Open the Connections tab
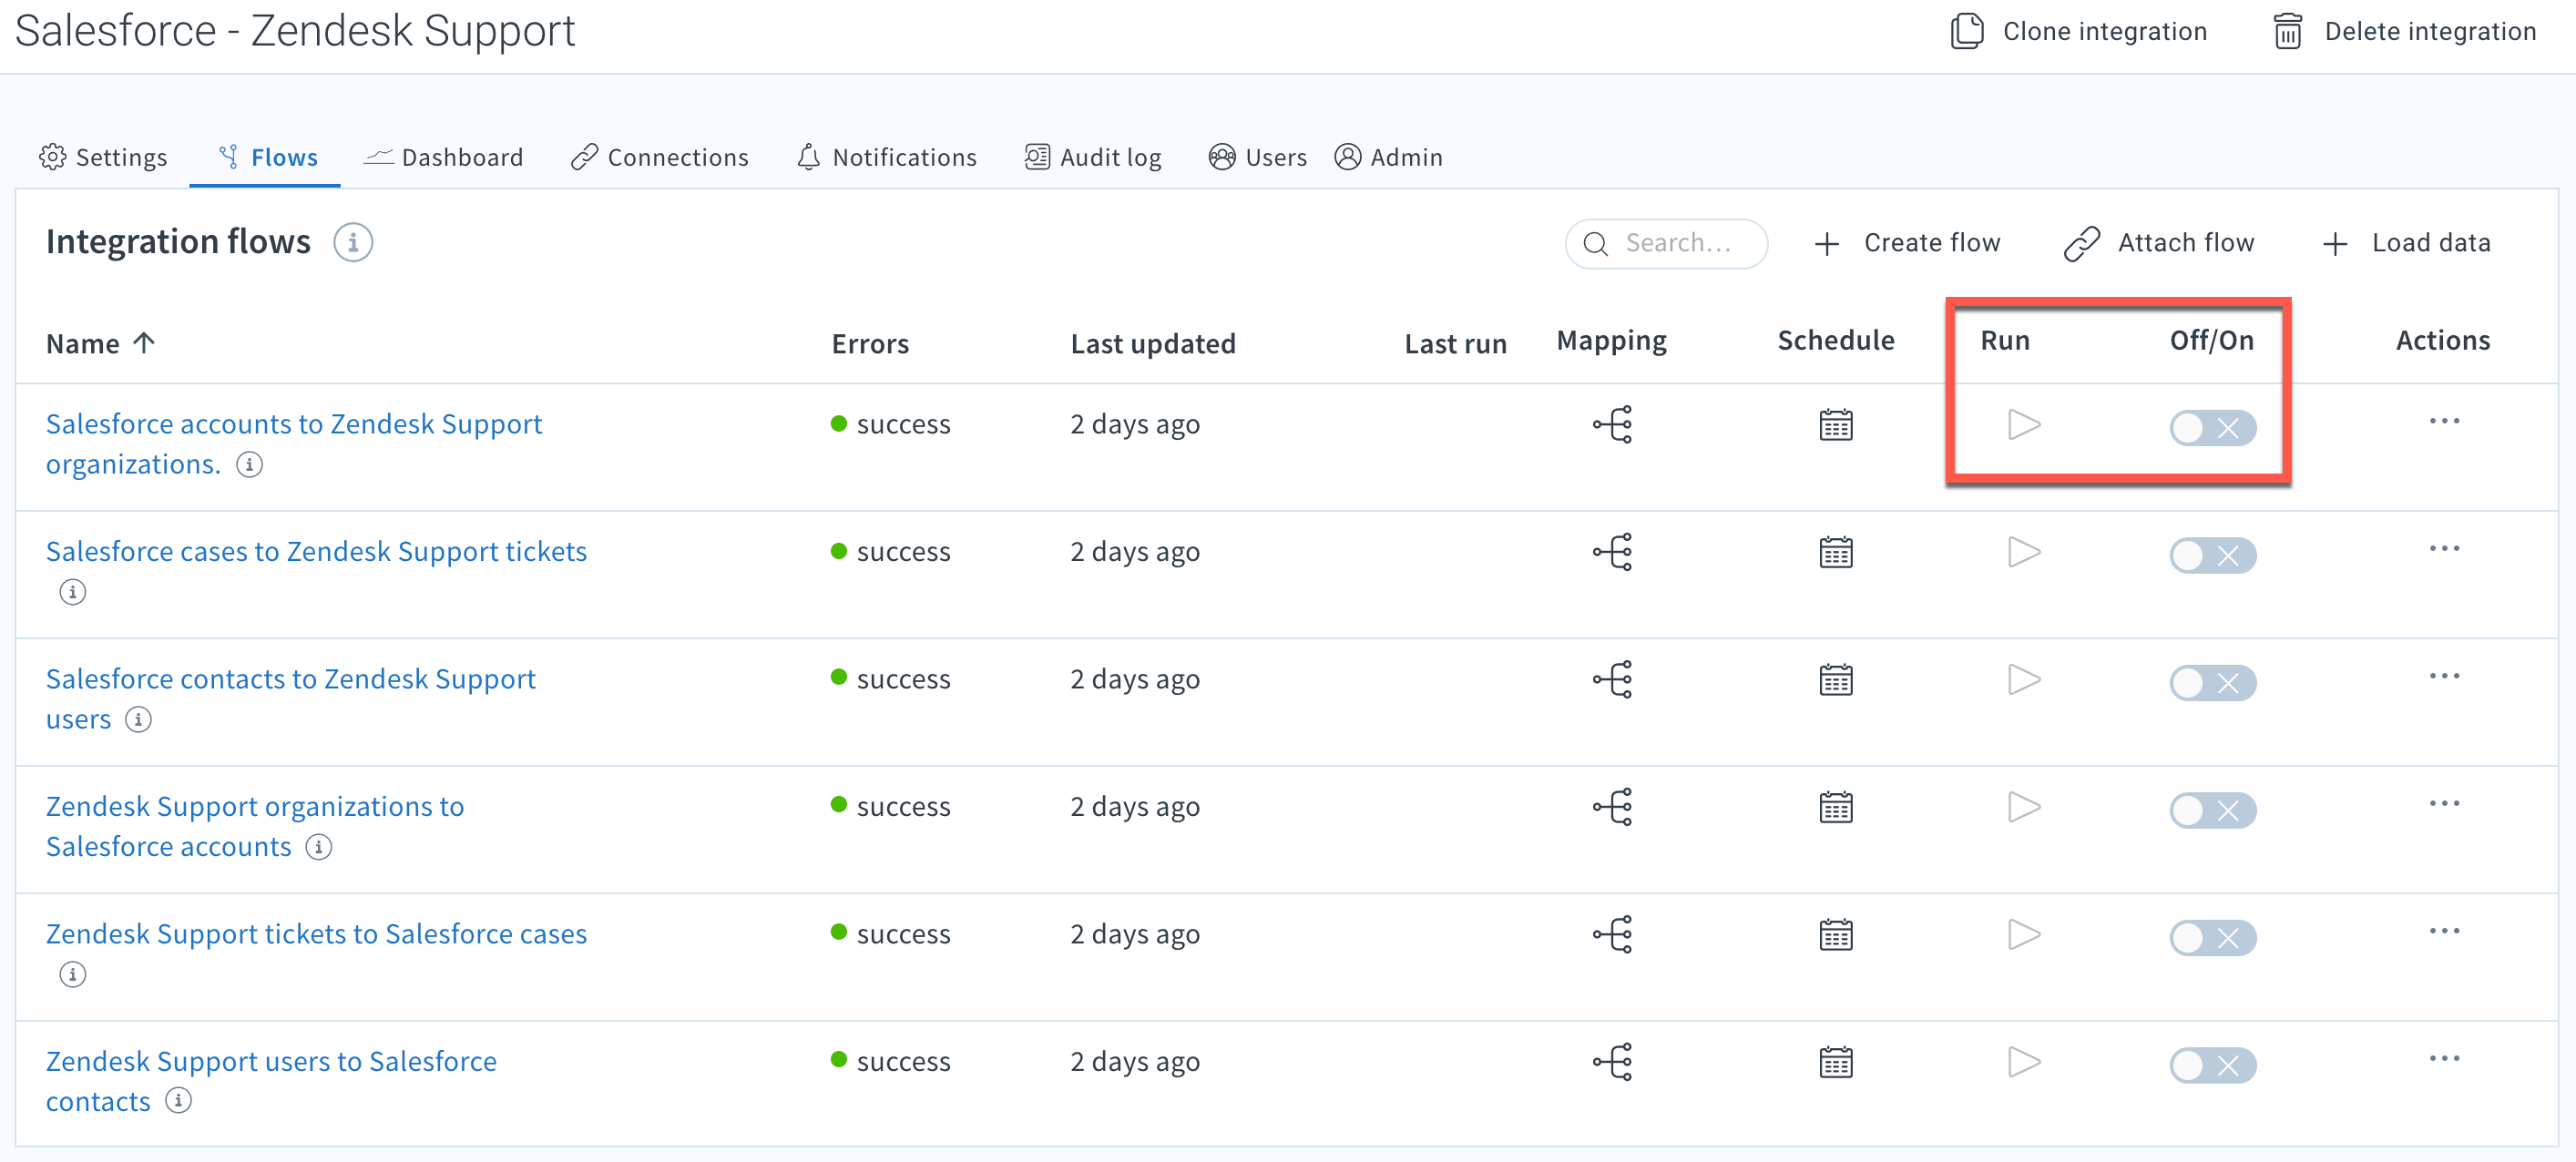 [659, 157]
